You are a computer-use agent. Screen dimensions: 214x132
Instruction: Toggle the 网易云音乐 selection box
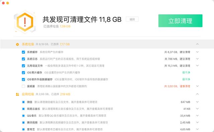coord(23,109)
